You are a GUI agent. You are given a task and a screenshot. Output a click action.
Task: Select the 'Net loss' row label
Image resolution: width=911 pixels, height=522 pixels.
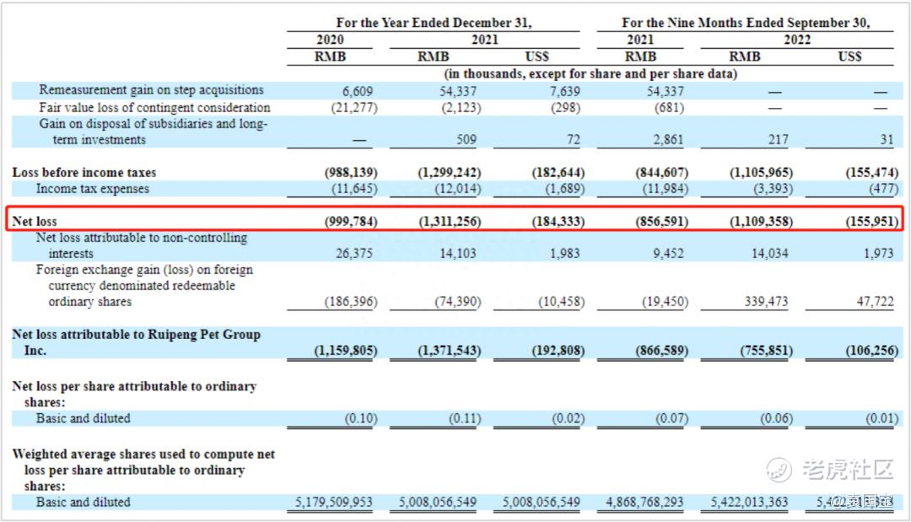pos(35,221)
